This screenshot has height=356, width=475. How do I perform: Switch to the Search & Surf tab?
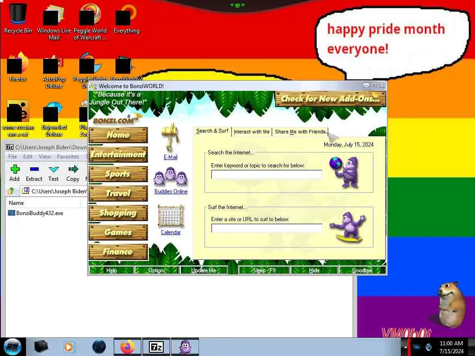[x=212, y=131]
